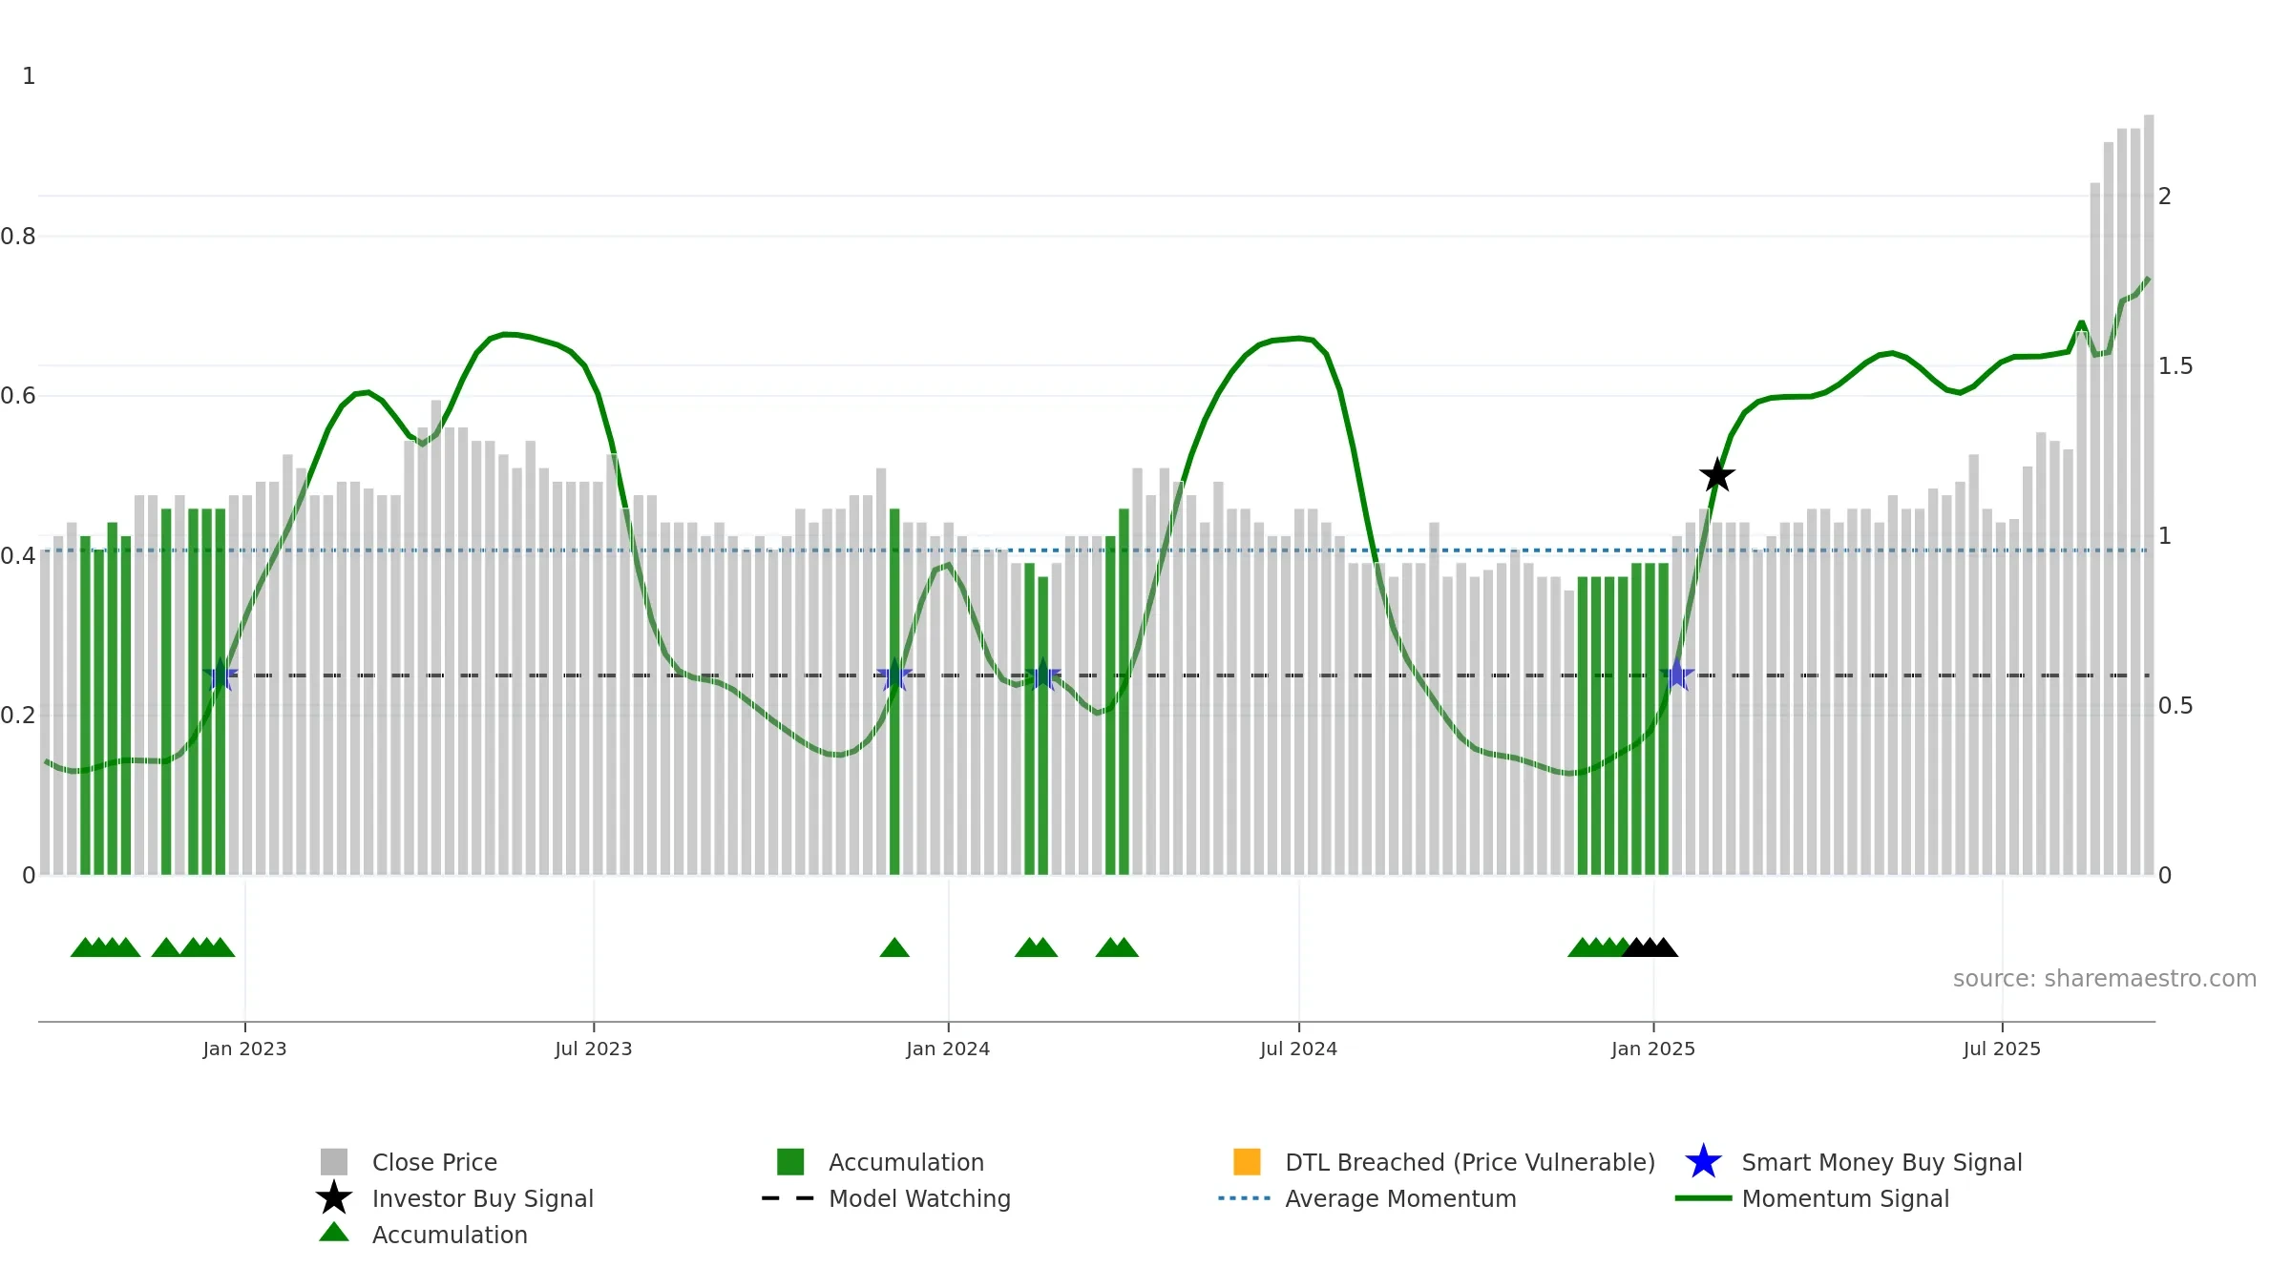Click the green Accumulation color swatch in legend
The height and width of the screenshot is (1288, 2291).
click(790, 1162)
